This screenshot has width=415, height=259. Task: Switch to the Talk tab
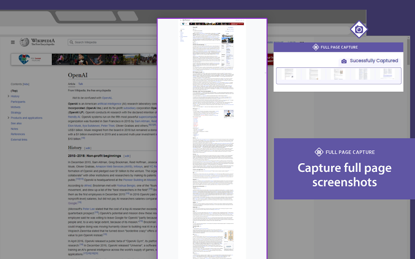point(80,84)
